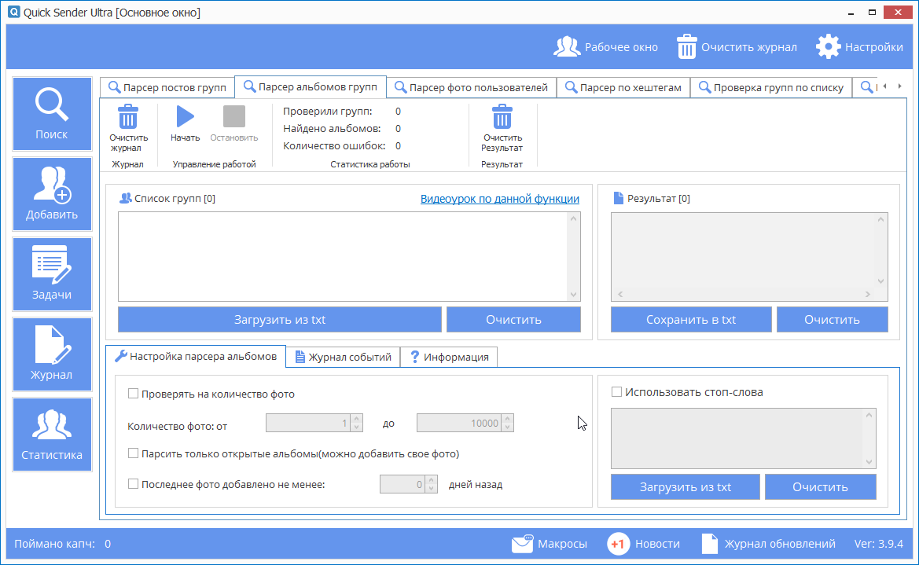The height and width of the screenshot is (565, 919).
Task: Switch to Журнал событий tab
Action: pyautogui.click(x=343, y=357)
